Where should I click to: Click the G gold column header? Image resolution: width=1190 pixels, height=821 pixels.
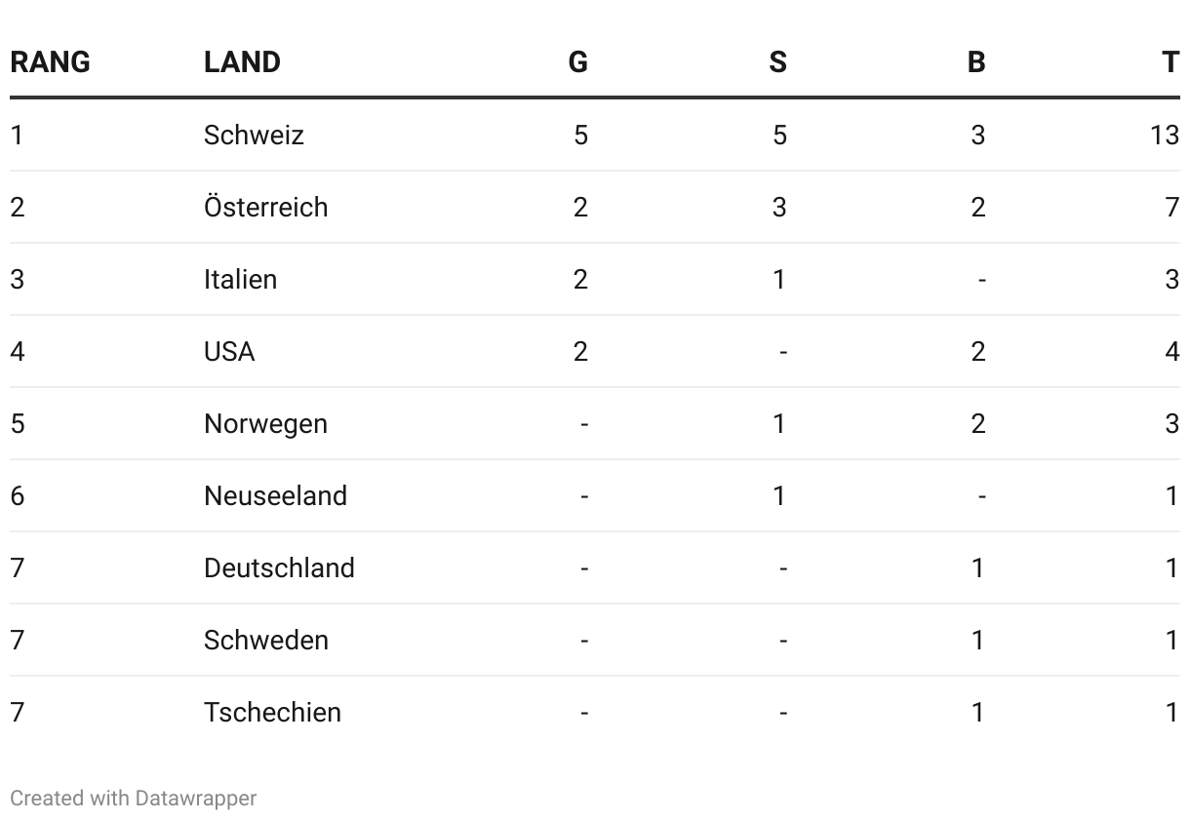point(578,62)
